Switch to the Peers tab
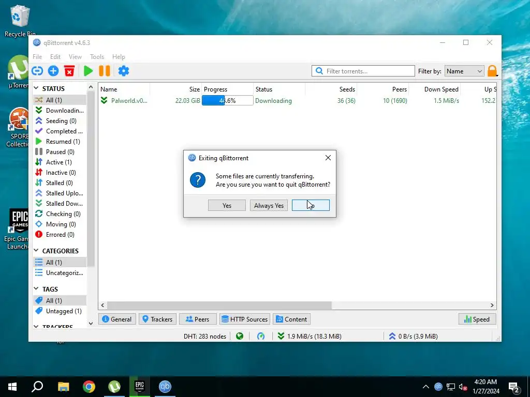530x397 pixels. 198,319
